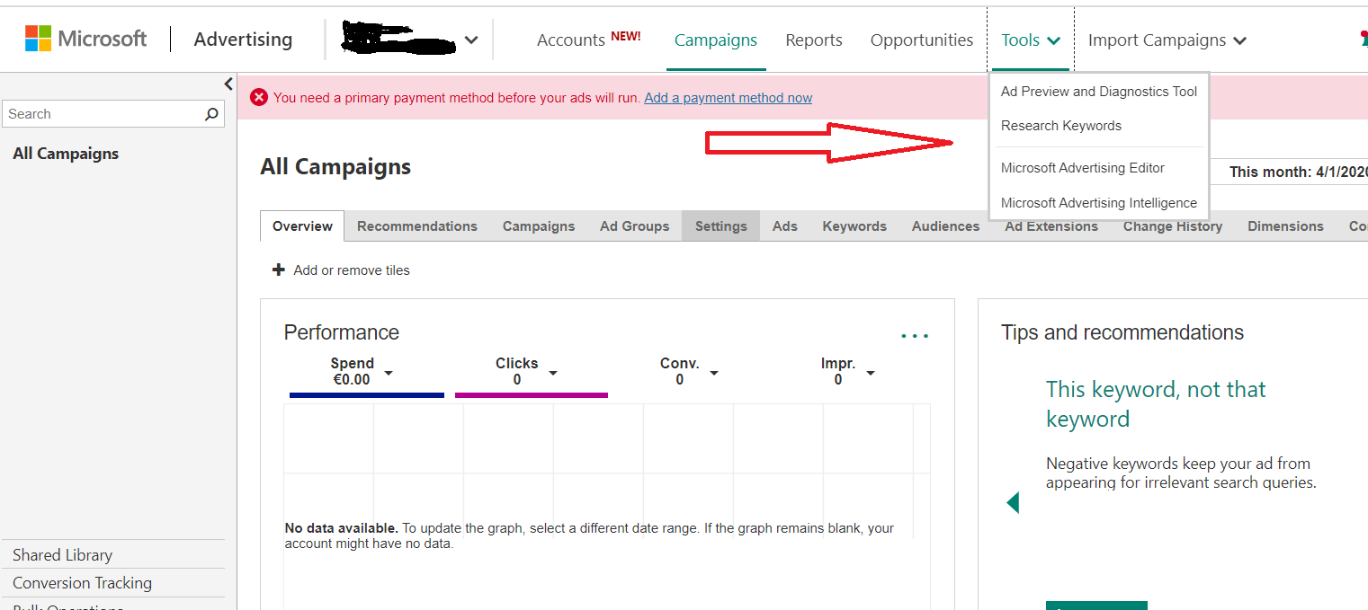Click Add a payment method now link

pos(728,98)
